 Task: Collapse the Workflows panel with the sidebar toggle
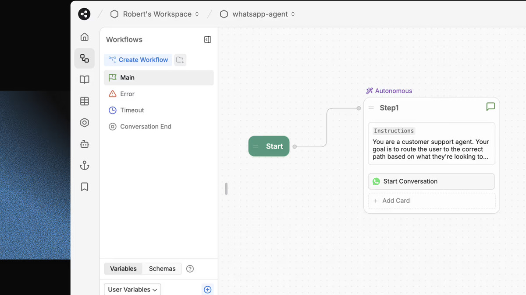click(207, 39)
